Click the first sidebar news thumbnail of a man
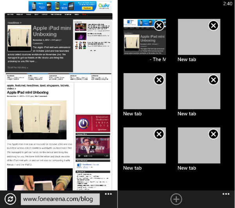 coord(81,27)
